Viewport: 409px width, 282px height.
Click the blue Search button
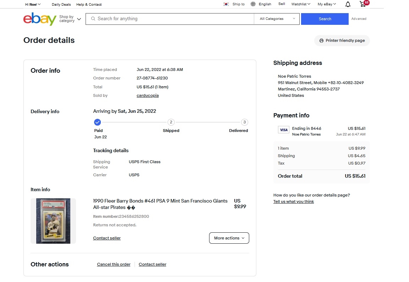pyautogui.click(x=325, y=19)
